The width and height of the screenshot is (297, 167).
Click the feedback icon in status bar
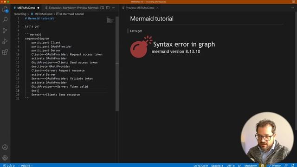[286, 166]
